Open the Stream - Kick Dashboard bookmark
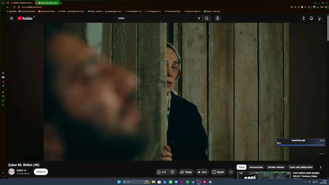This screenshot has width=329, height=185. (213, 11)
